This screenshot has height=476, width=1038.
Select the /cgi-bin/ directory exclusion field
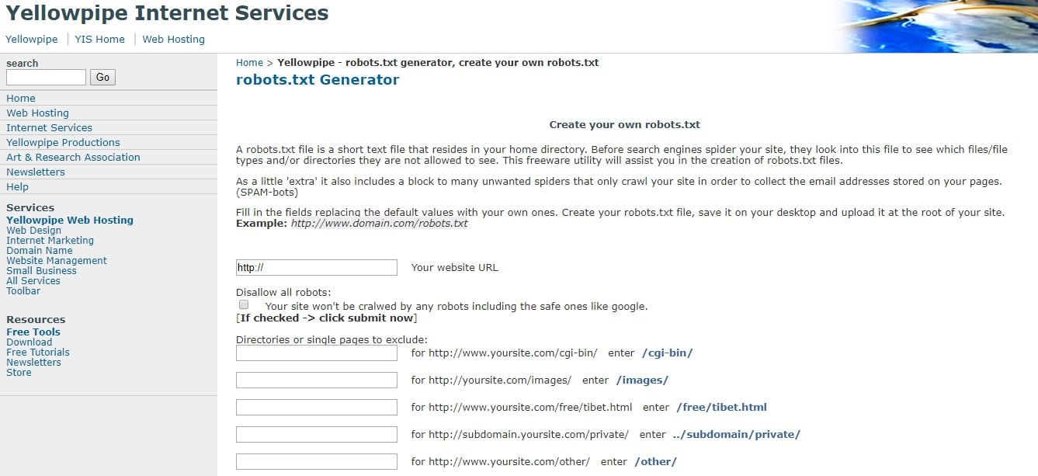coord(316,353)
